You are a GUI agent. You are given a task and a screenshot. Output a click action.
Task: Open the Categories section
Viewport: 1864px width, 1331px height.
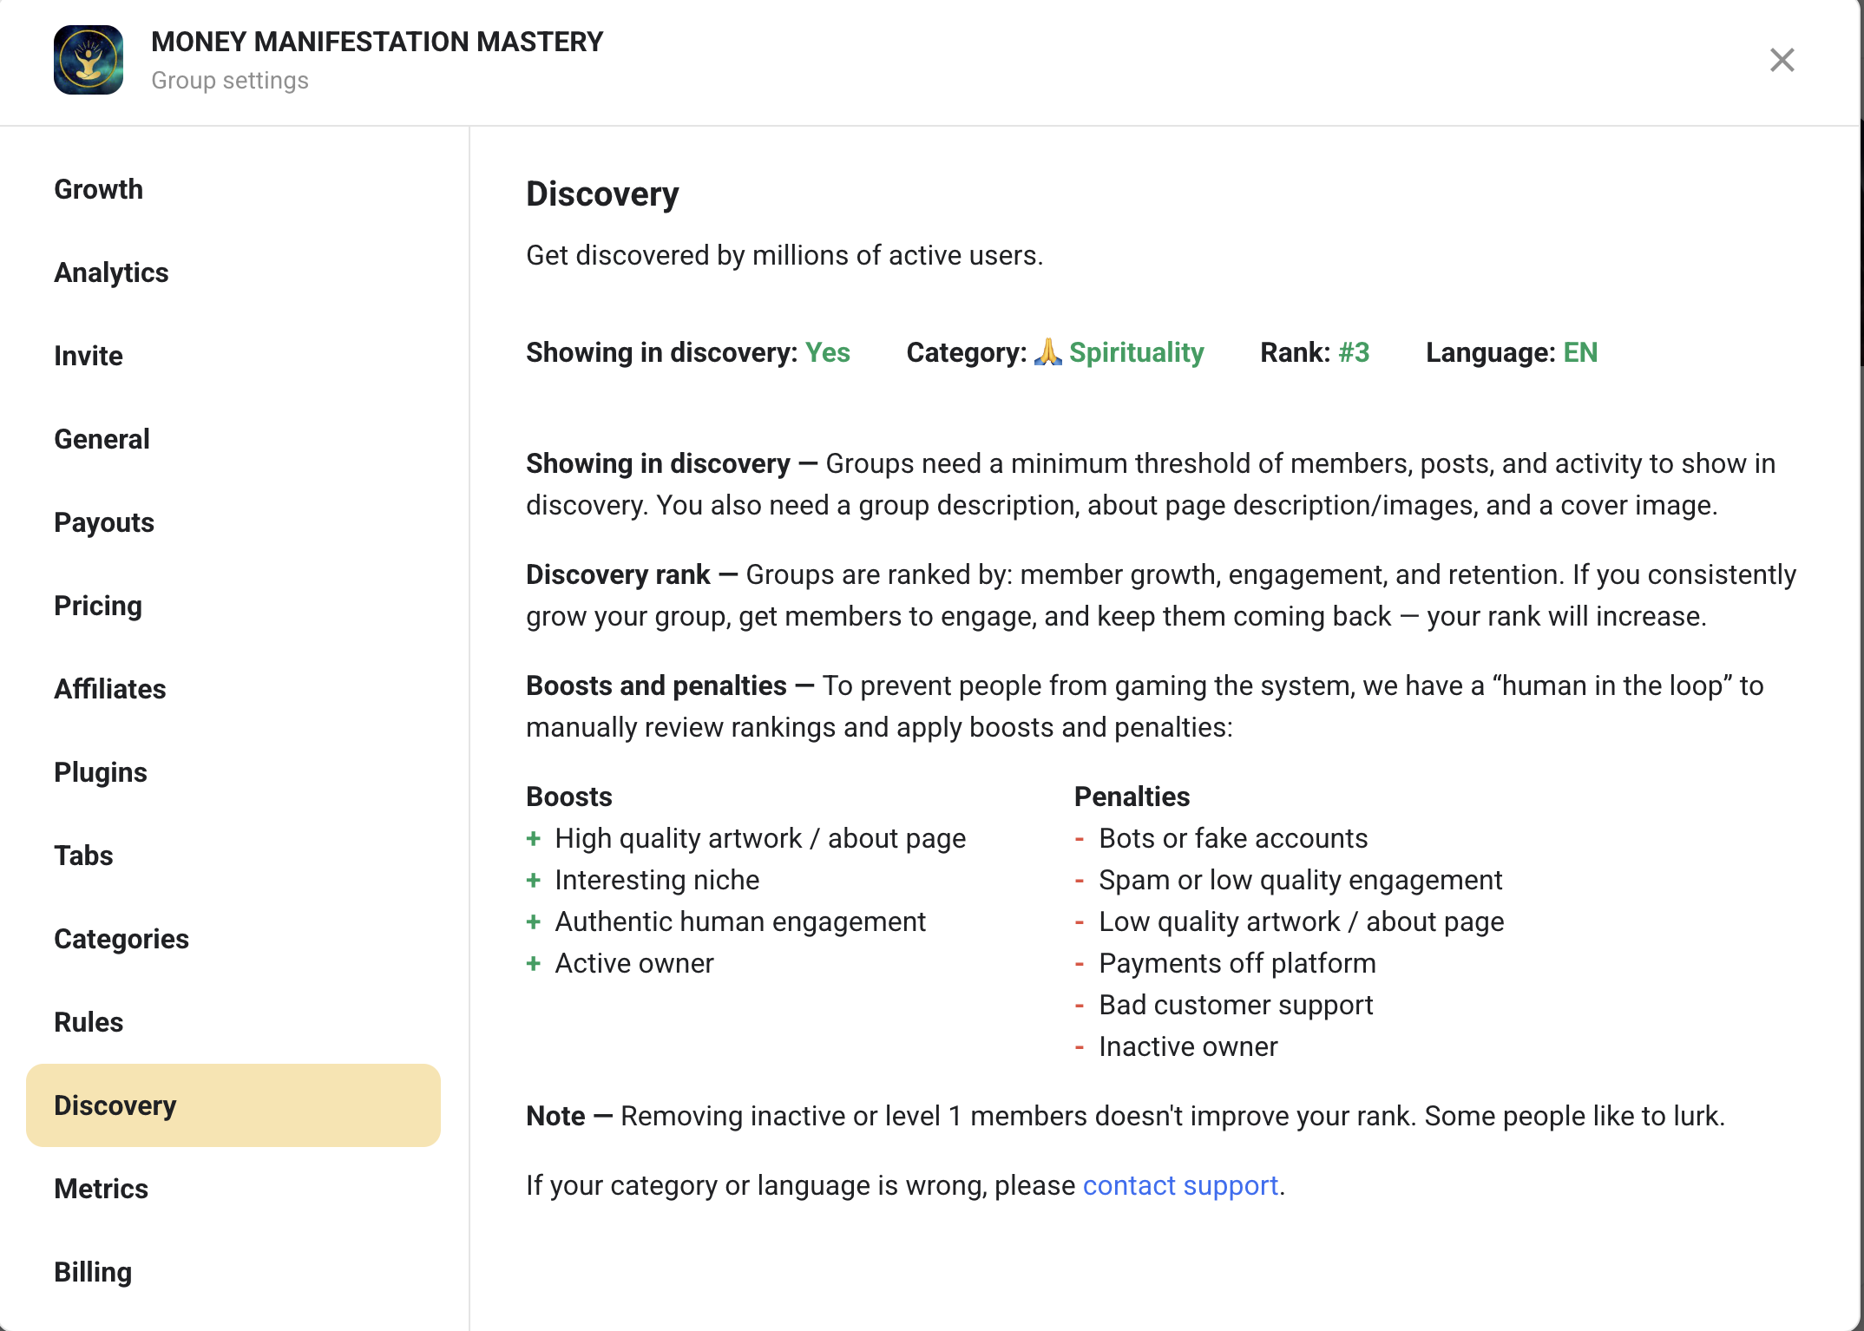121,939
